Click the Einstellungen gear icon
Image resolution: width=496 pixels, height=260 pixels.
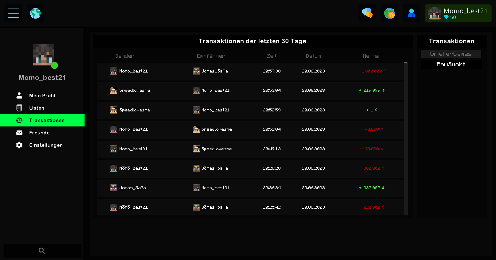tap(19, 145)
